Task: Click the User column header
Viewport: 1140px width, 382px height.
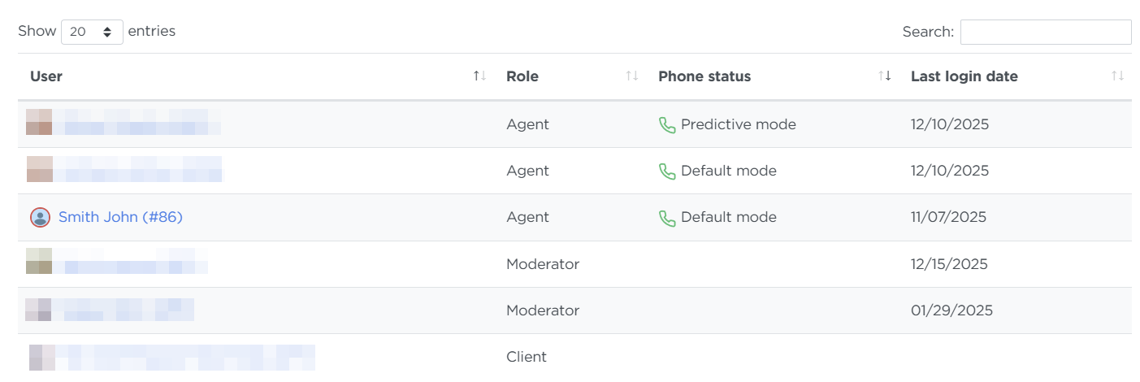Action: click(46, 76)
